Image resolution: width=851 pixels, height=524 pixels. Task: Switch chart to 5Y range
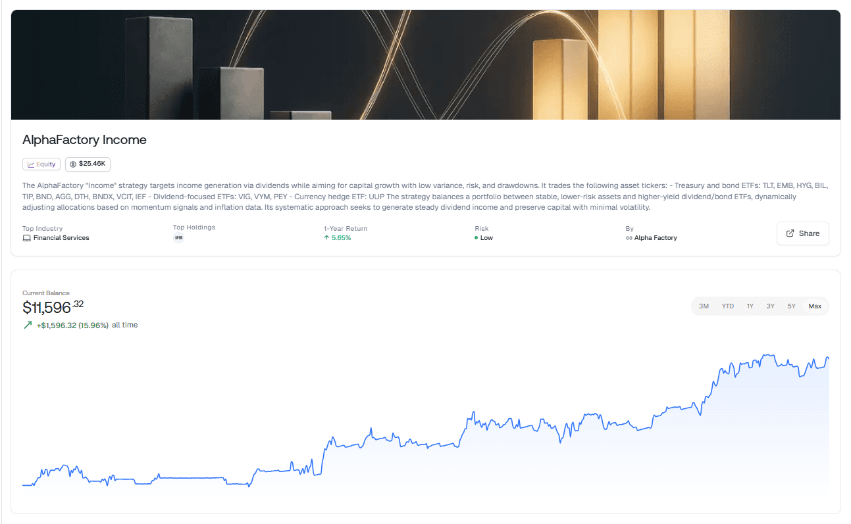click(x=792, y=306)
